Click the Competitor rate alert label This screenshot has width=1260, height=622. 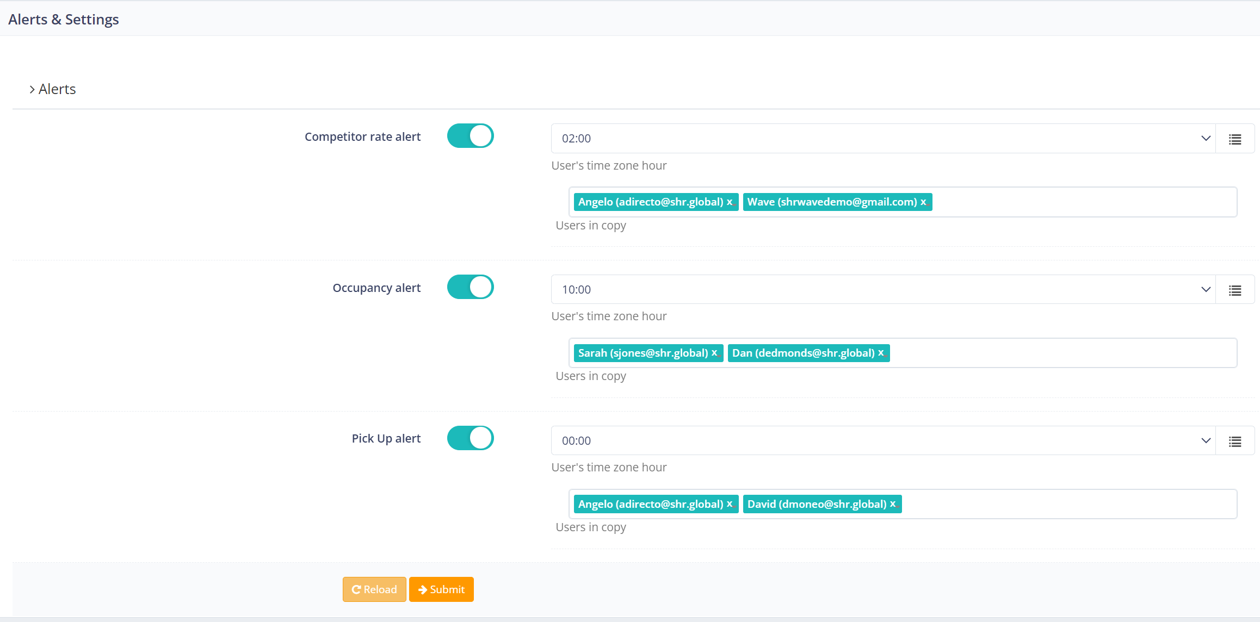pos(362,137)
